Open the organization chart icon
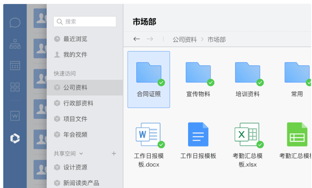 pos(15,44)
